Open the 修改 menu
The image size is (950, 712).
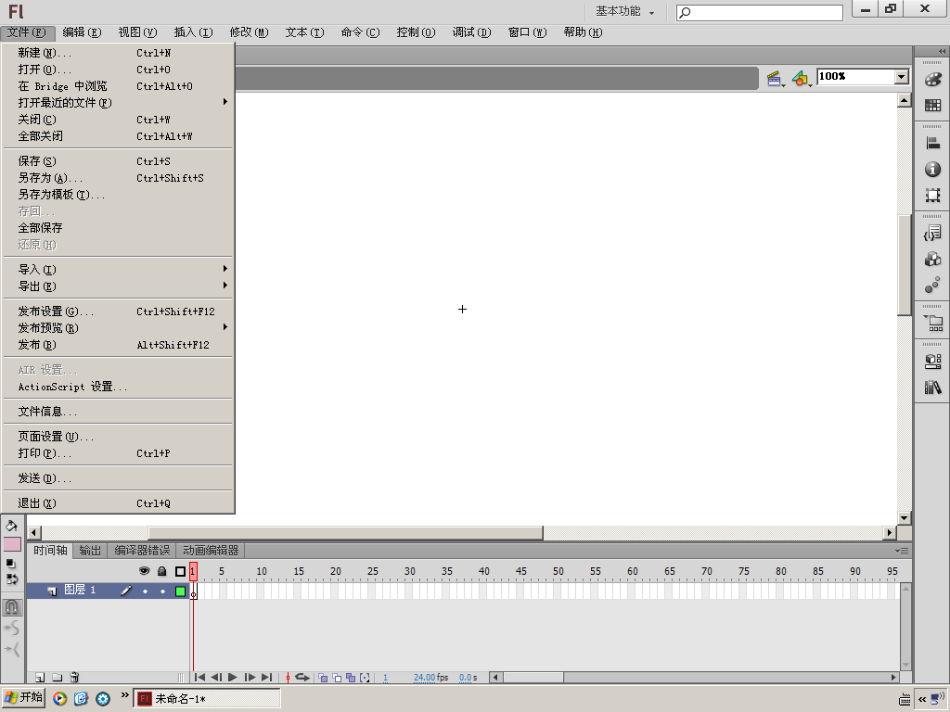point(249,32)
